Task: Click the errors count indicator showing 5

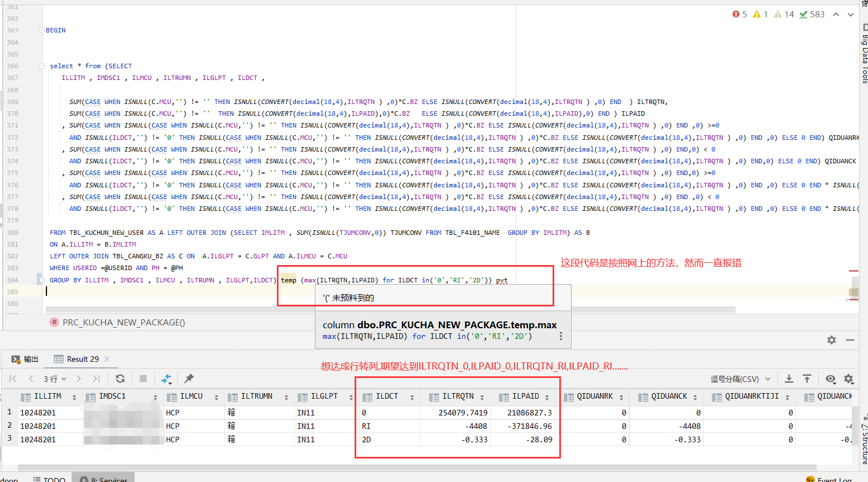Action: point(739,14)
